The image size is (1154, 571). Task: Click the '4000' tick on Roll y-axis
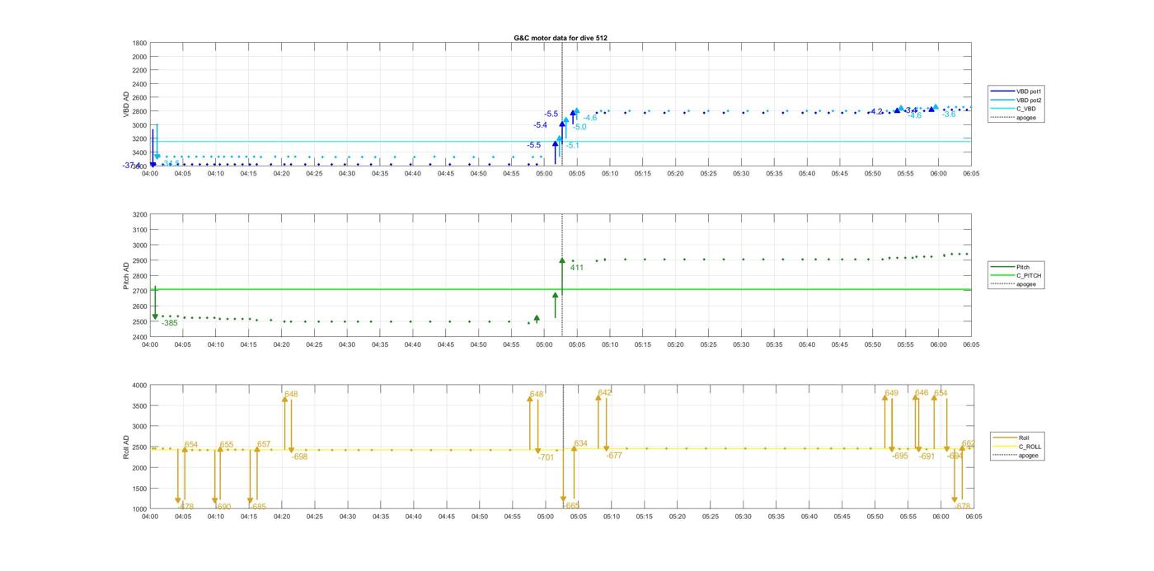pos(139,386)
